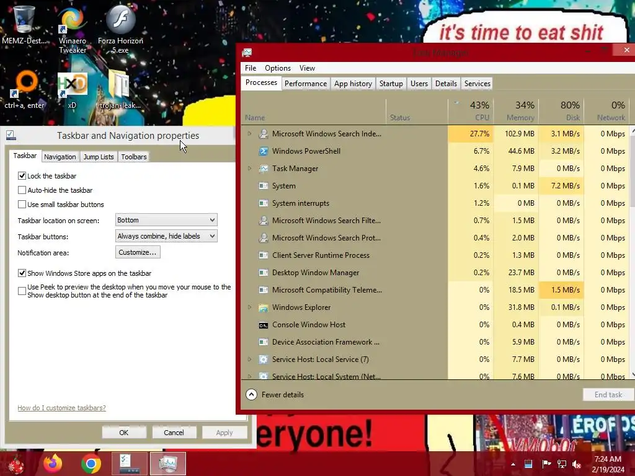Click the Task Manager process icon in list
The image size is (635, 476).
(263, 169)
